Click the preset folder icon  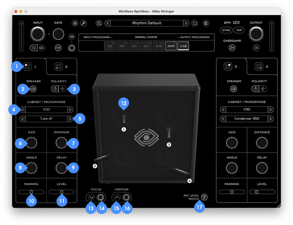click(194, 23)
